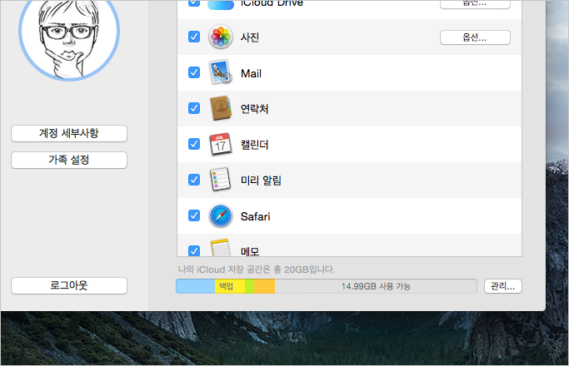Uncheck the Mail checkbox
The height and width of the screenshot is (366, 569).
click(194, 72)
